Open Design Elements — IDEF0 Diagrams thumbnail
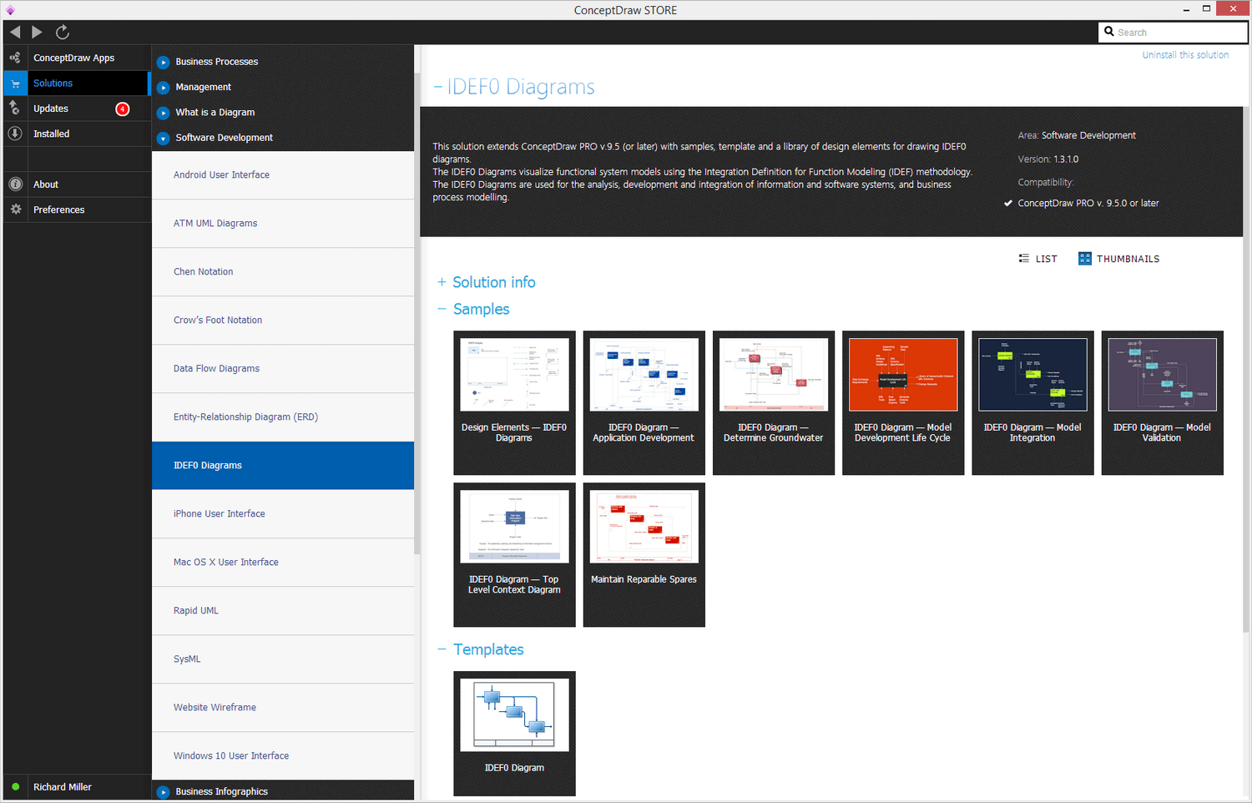This screenshot has height=803, width=1252. [514, 402]
